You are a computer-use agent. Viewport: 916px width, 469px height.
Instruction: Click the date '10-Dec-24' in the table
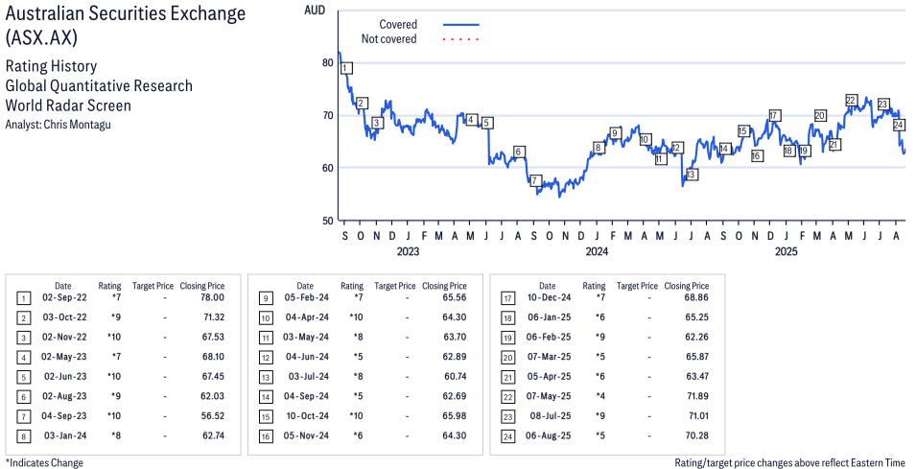click(550, 298)
